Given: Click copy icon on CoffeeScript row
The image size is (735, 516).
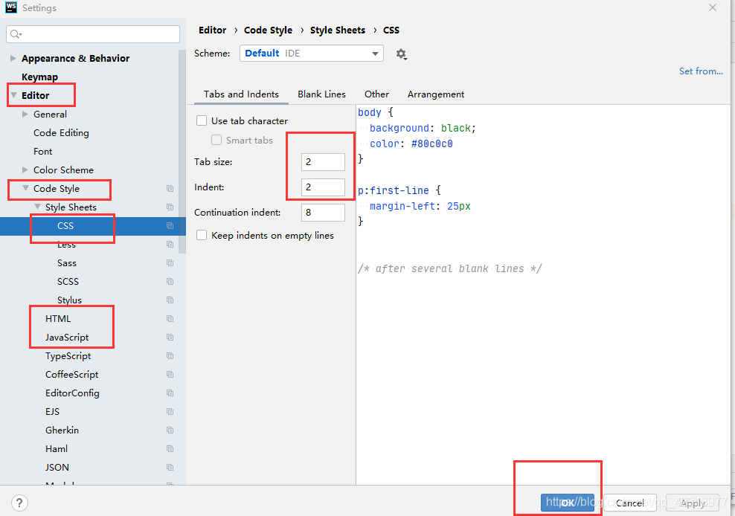Looking at the screenshot, I should point(170,375).
